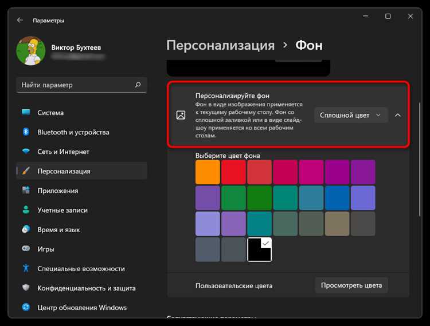The image size is (430, 326).
Task: Open Конфиденциальность и защита
Action: 82,288
